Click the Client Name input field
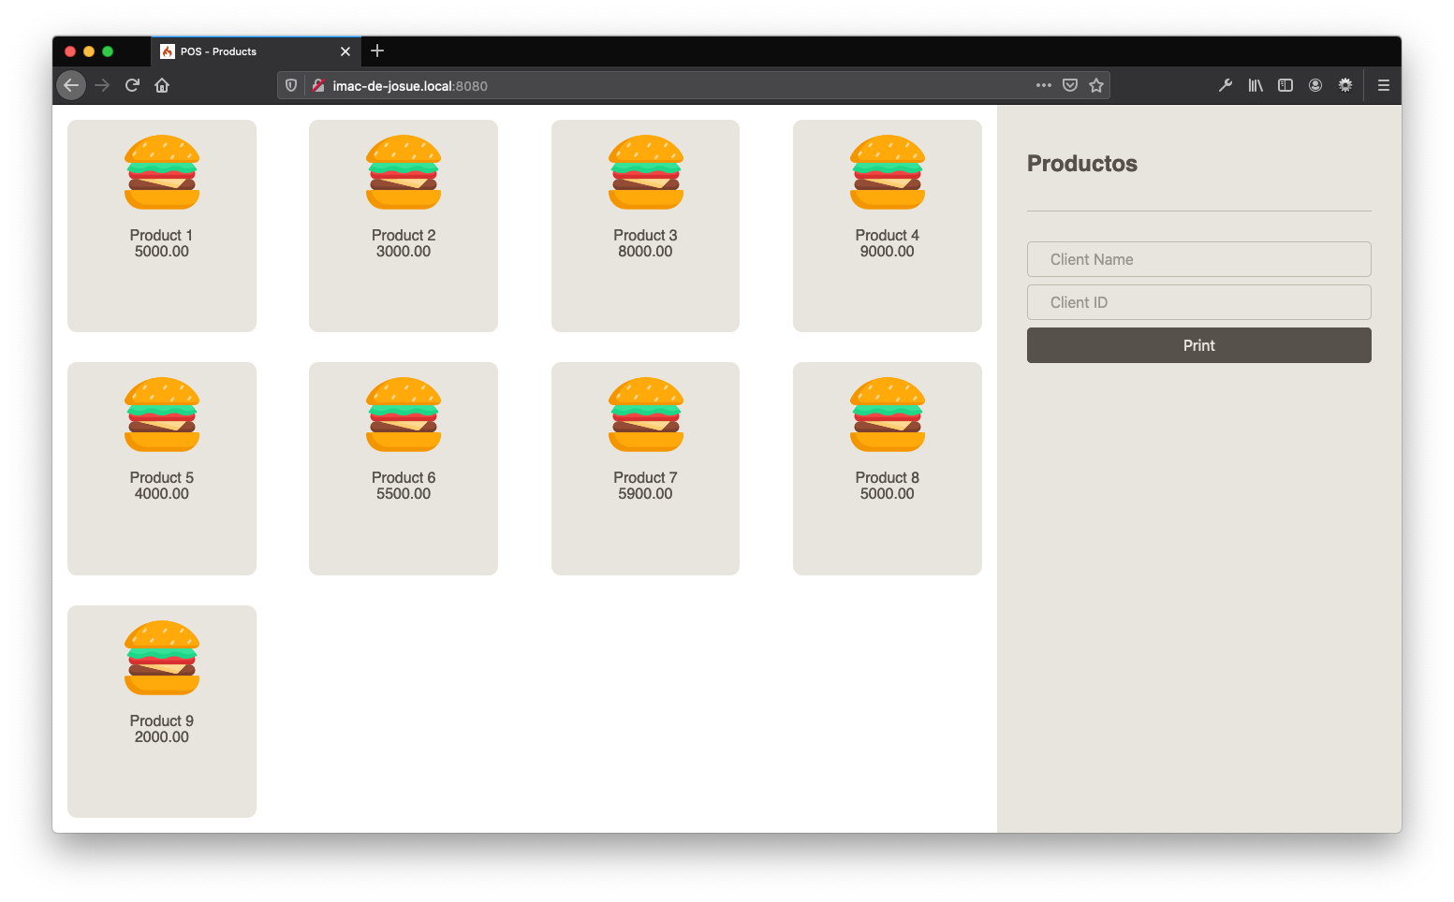1454x902 pixels. point(1199,259)
